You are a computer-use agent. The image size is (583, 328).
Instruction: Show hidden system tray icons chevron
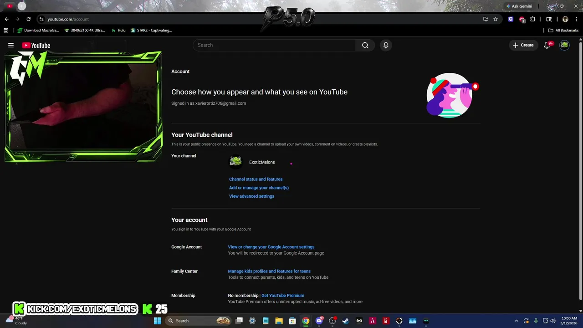coord(516,321)
